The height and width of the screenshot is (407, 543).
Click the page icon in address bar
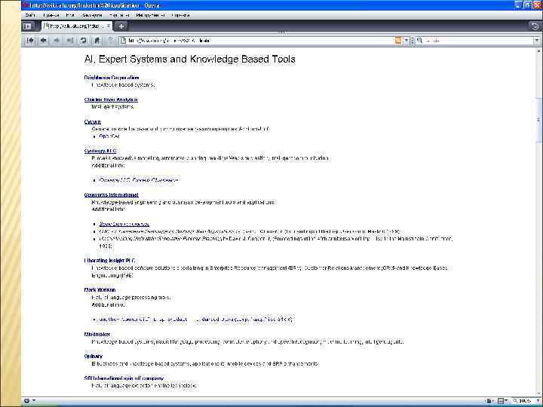[123, 41]
